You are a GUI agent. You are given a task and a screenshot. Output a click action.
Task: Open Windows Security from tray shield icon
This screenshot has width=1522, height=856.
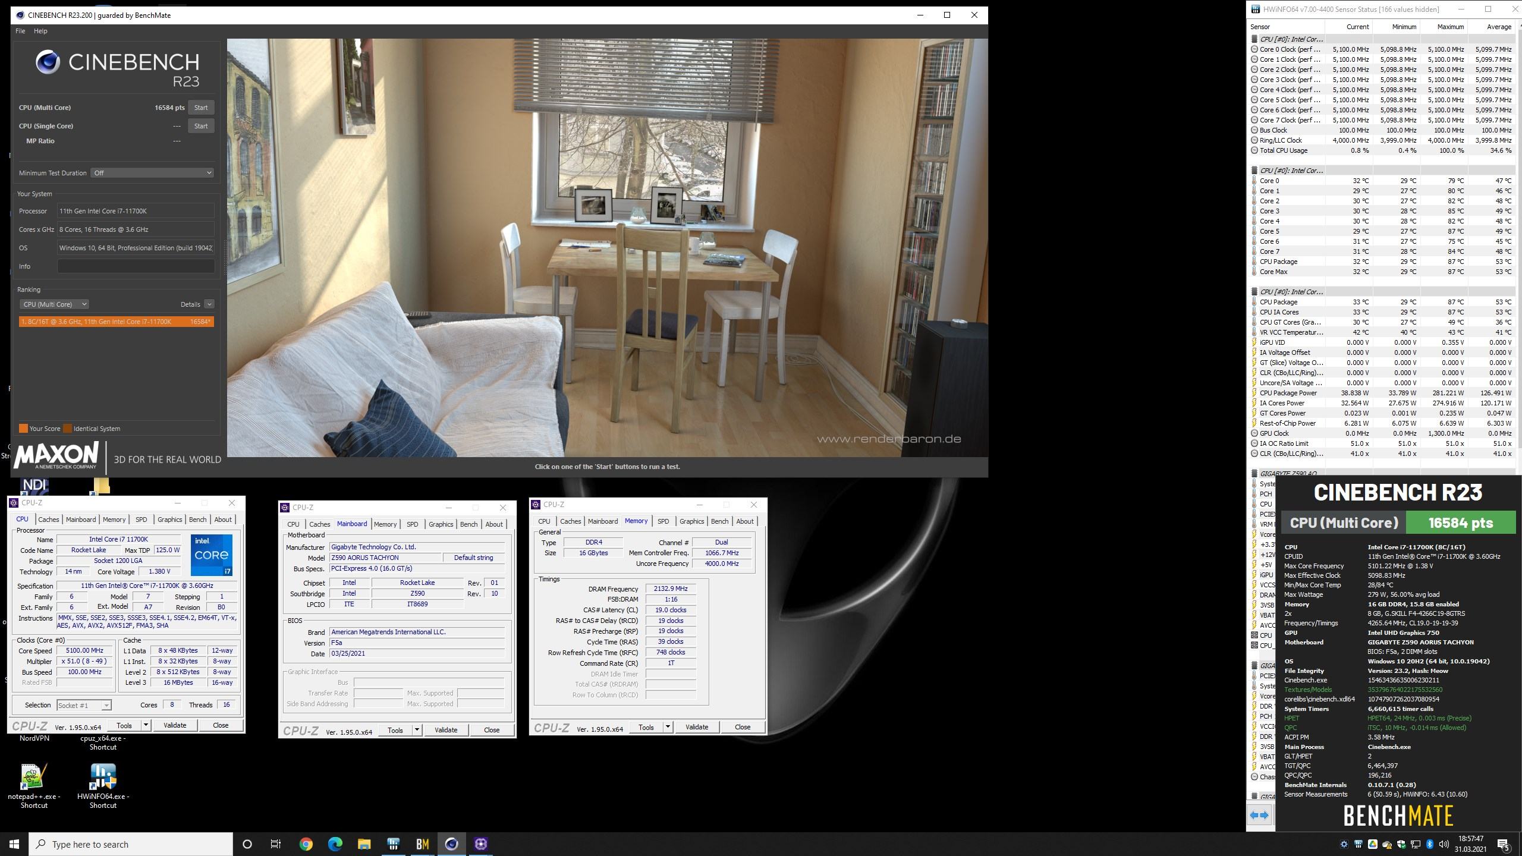tap(1401, 844)
